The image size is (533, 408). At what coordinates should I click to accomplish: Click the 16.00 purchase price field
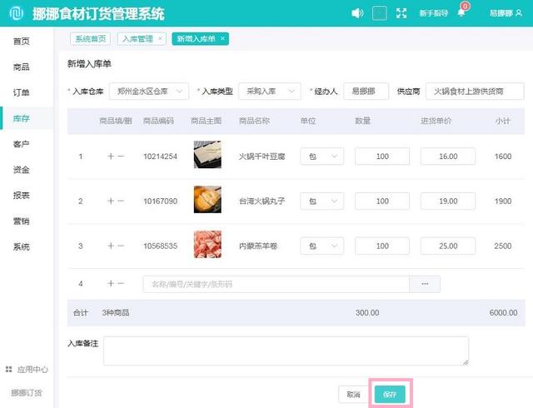448,157
